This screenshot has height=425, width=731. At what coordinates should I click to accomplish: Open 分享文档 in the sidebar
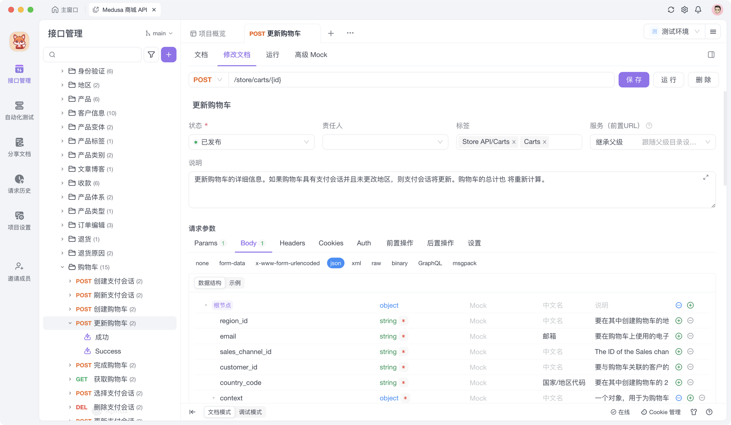pyautogui.click(x=19, y=147)
